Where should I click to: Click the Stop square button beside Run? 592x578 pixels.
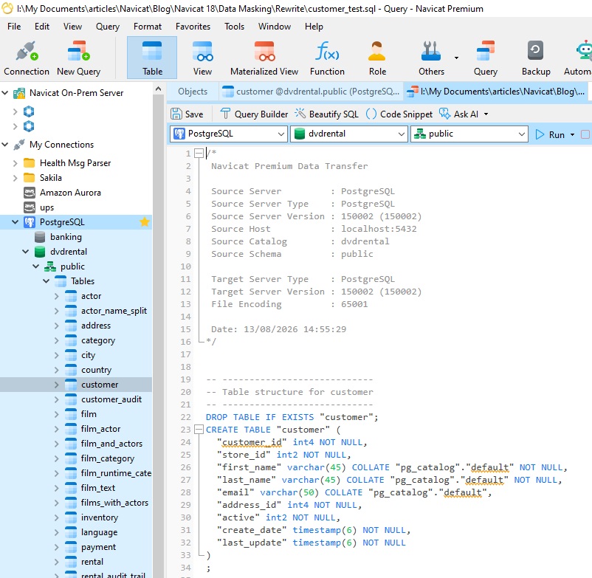[585, 134]
